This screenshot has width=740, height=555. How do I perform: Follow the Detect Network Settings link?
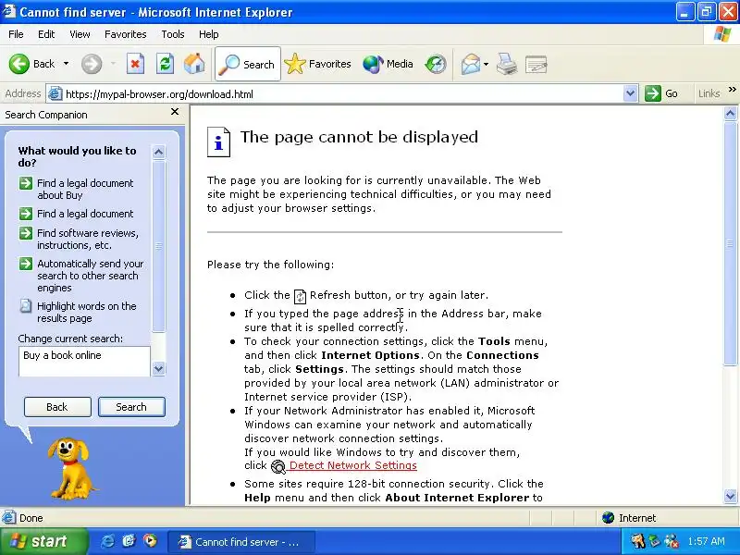coord(353,465)
